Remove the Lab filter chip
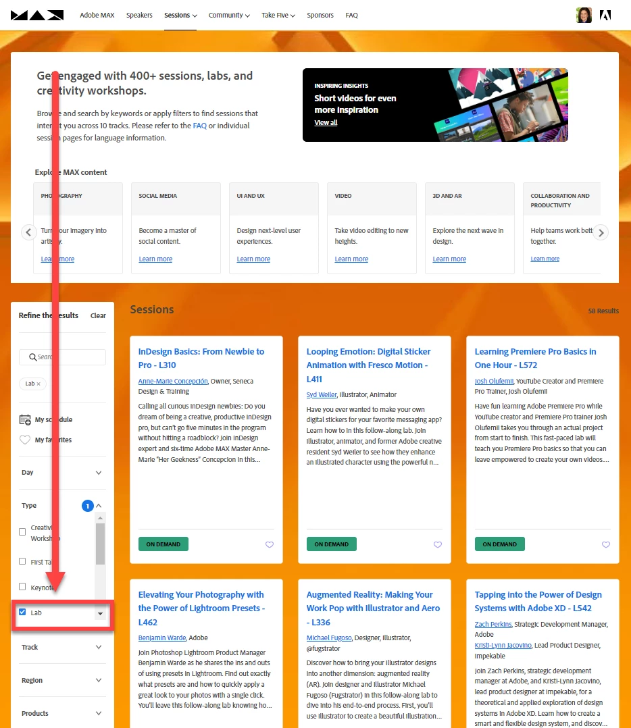Image resolution: width=631 pixels, height=728 pixels. coord(39,384)
